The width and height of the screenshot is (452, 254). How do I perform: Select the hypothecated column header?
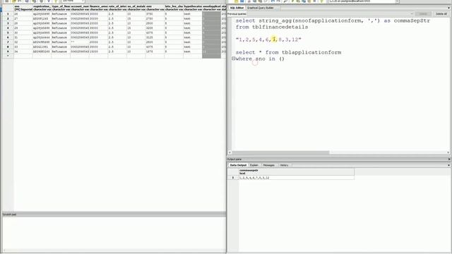point(193,8)
